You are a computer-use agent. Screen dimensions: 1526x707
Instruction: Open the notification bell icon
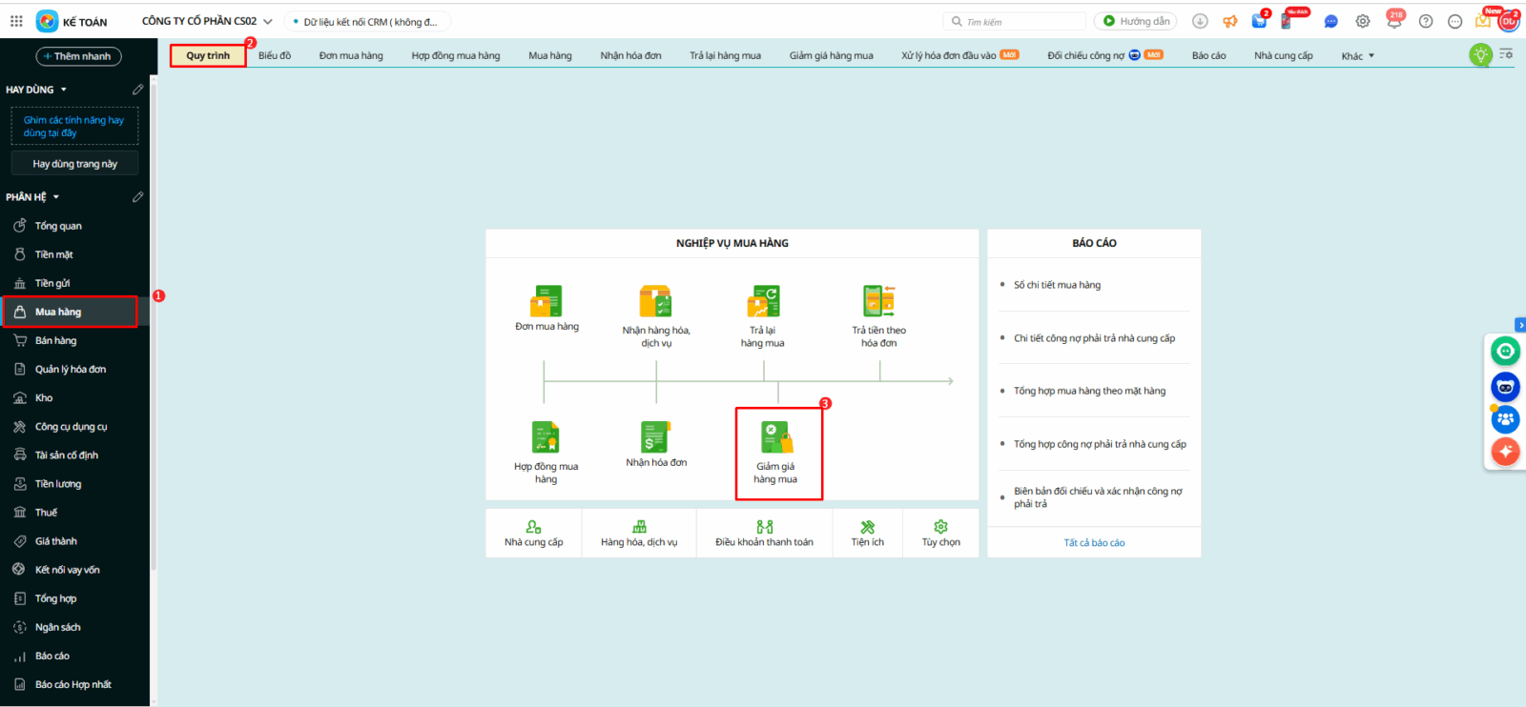pyautogui.click(x=1393, y=21)
